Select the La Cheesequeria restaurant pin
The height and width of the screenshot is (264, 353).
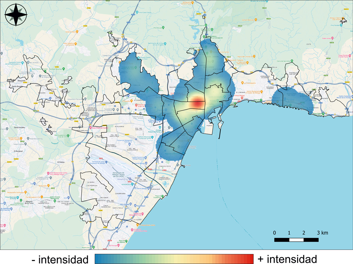click(242, 83)
